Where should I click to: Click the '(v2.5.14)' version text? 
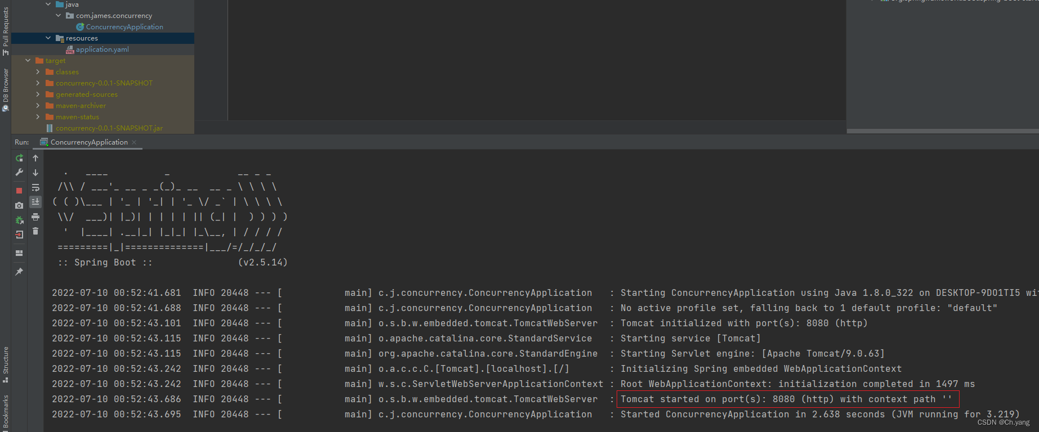coord(262,263)
